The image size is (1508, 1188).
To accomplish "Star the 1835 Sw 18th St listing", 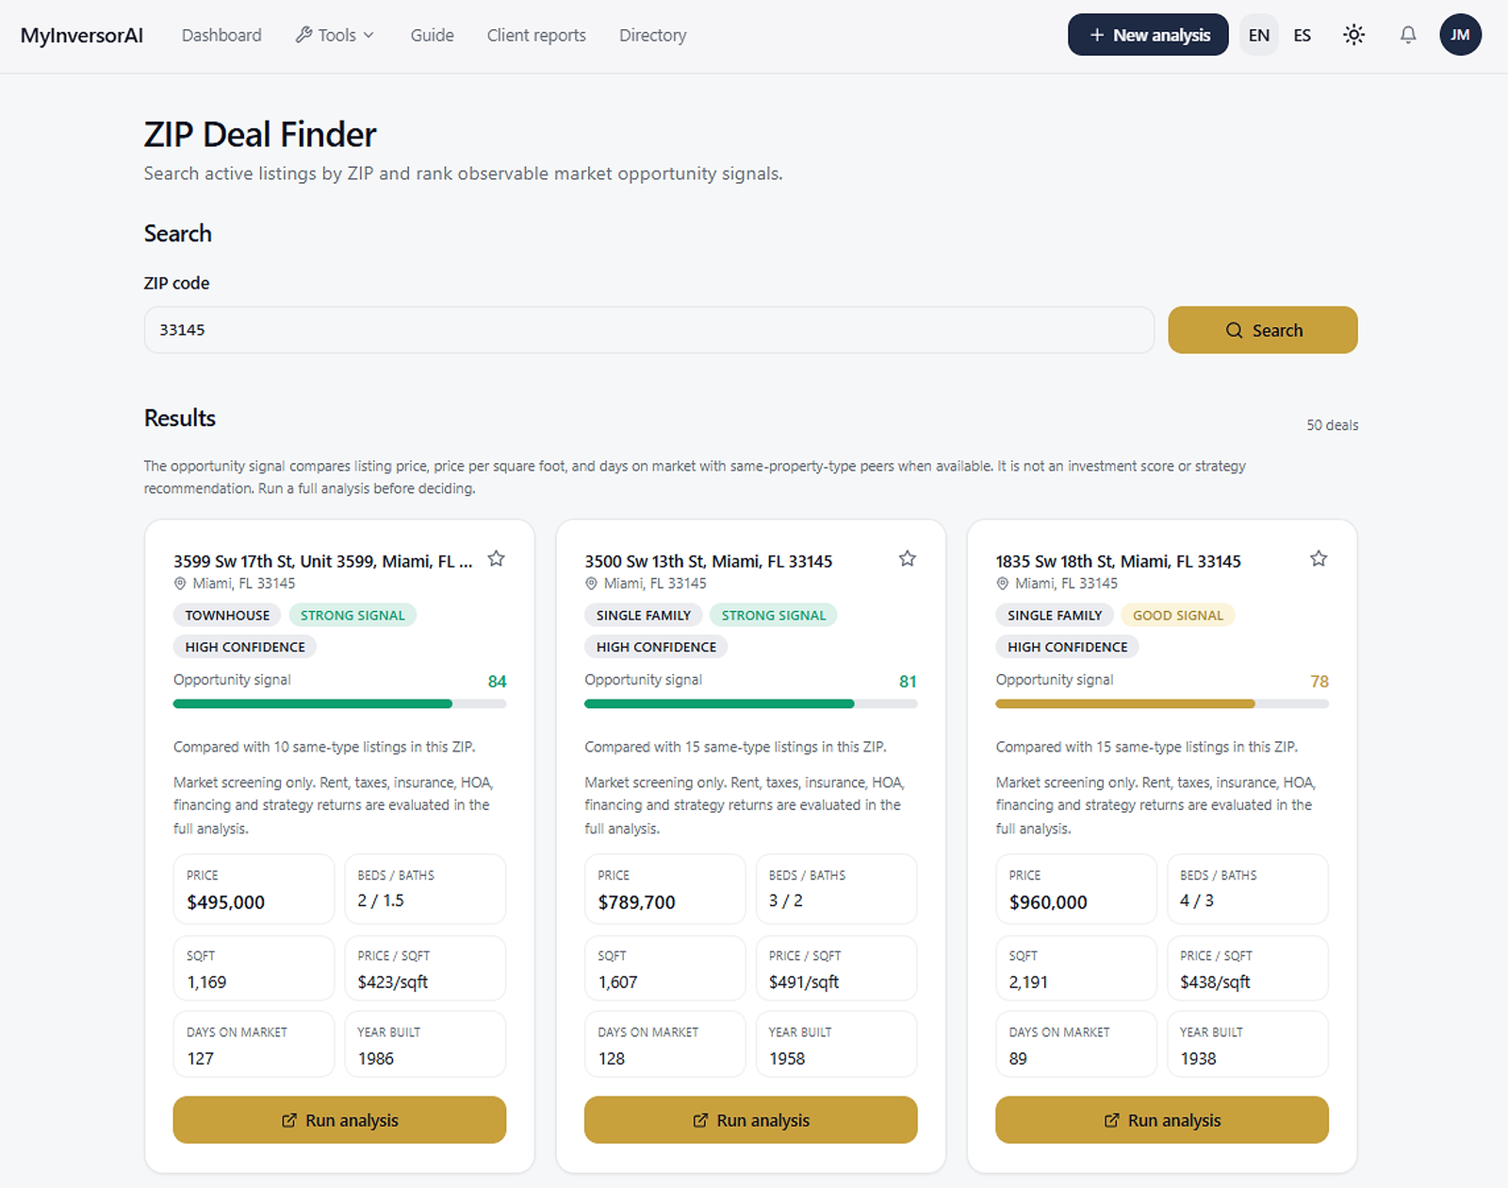I will [x=1319, y=559].
